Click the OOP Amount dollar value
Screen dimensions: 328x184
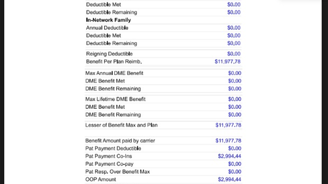[229, 179]
